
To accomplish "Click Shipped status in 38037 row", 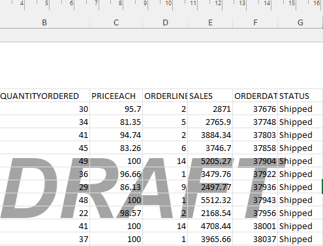I will [300, 239].
